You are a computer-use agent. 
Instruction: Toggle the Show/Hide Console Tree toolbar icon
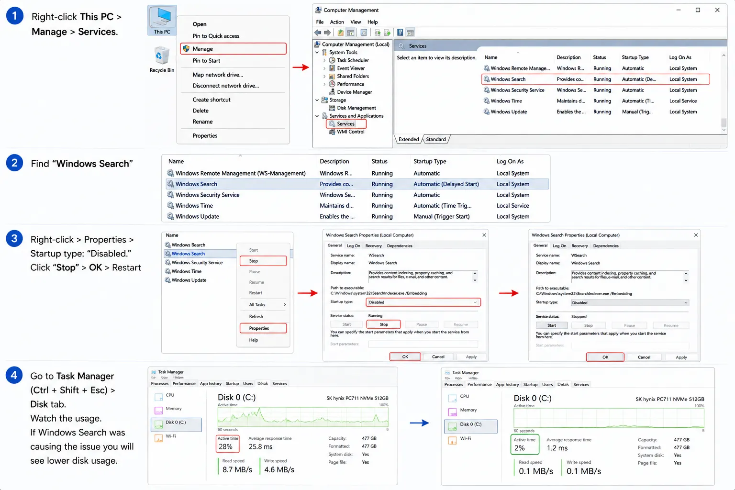click(351, 33)
